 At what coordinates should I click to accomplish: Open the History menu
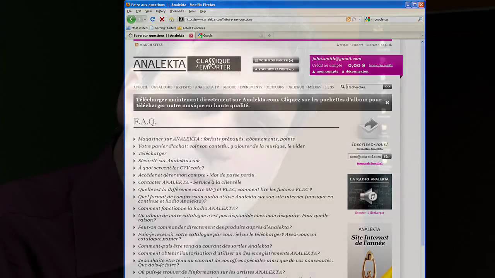click(160, 11)
